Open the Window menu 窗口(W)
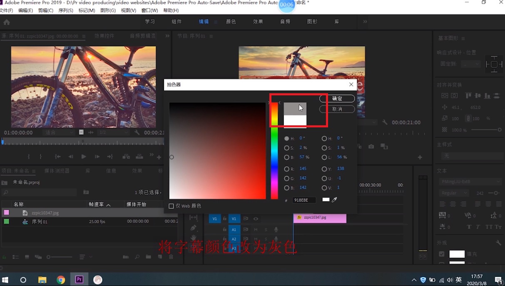The height and width of the screenshot is (286, 505). point(149,10)
